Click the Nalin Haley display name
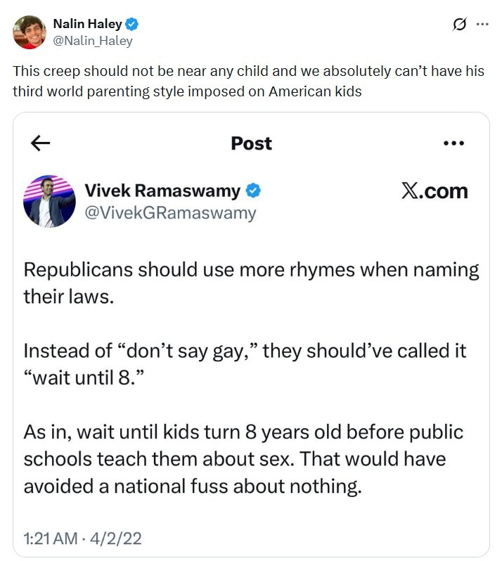This screenshot has height=561, width=502. [x=87, y=25]
